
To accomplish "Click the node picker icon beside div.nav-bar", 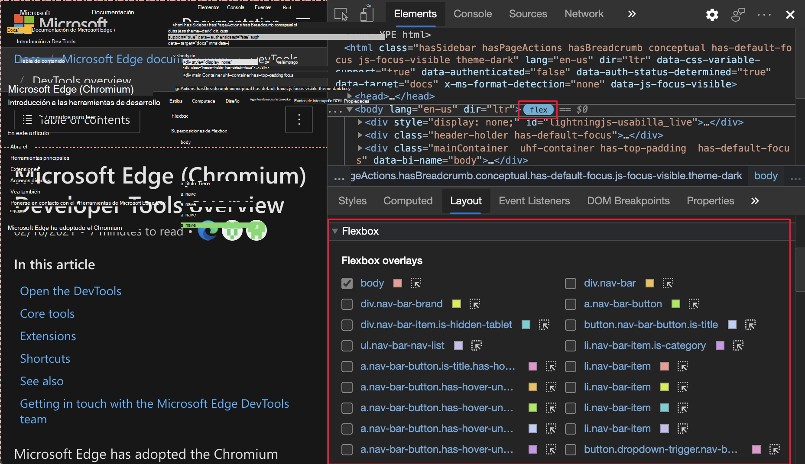I will point(669,283).
